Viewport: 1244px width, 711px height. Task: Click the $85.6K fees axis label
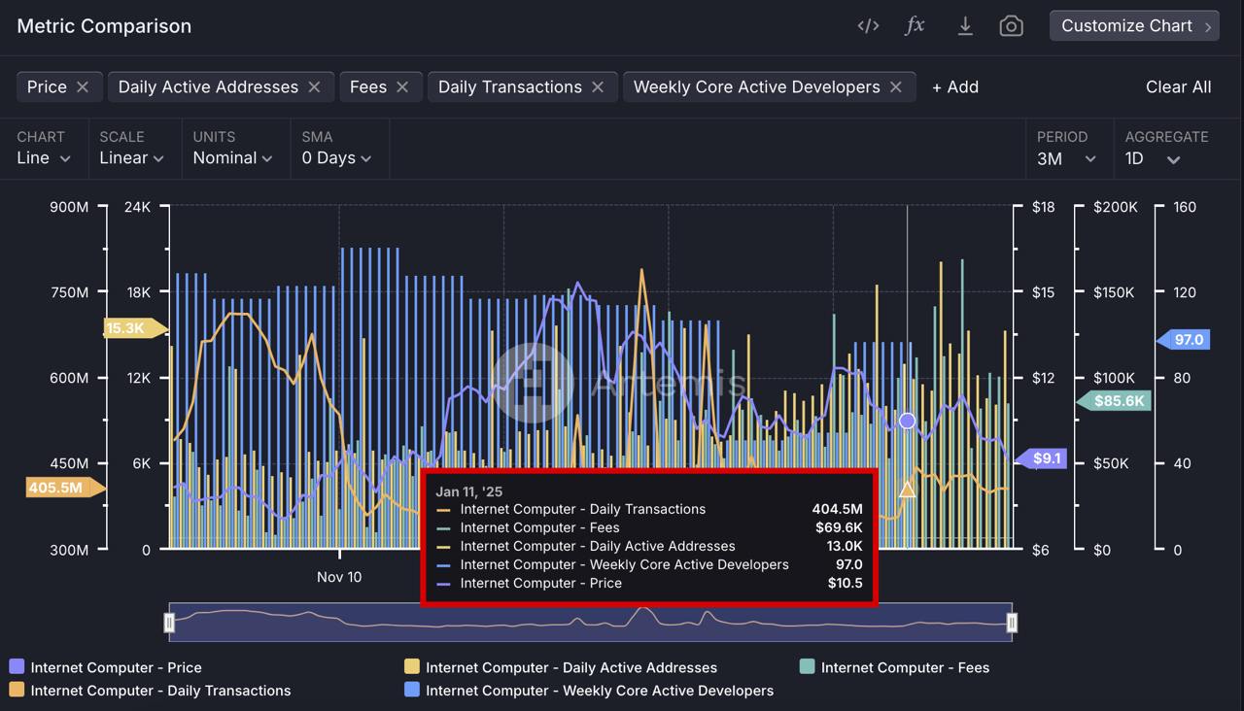click(1116, 400)
